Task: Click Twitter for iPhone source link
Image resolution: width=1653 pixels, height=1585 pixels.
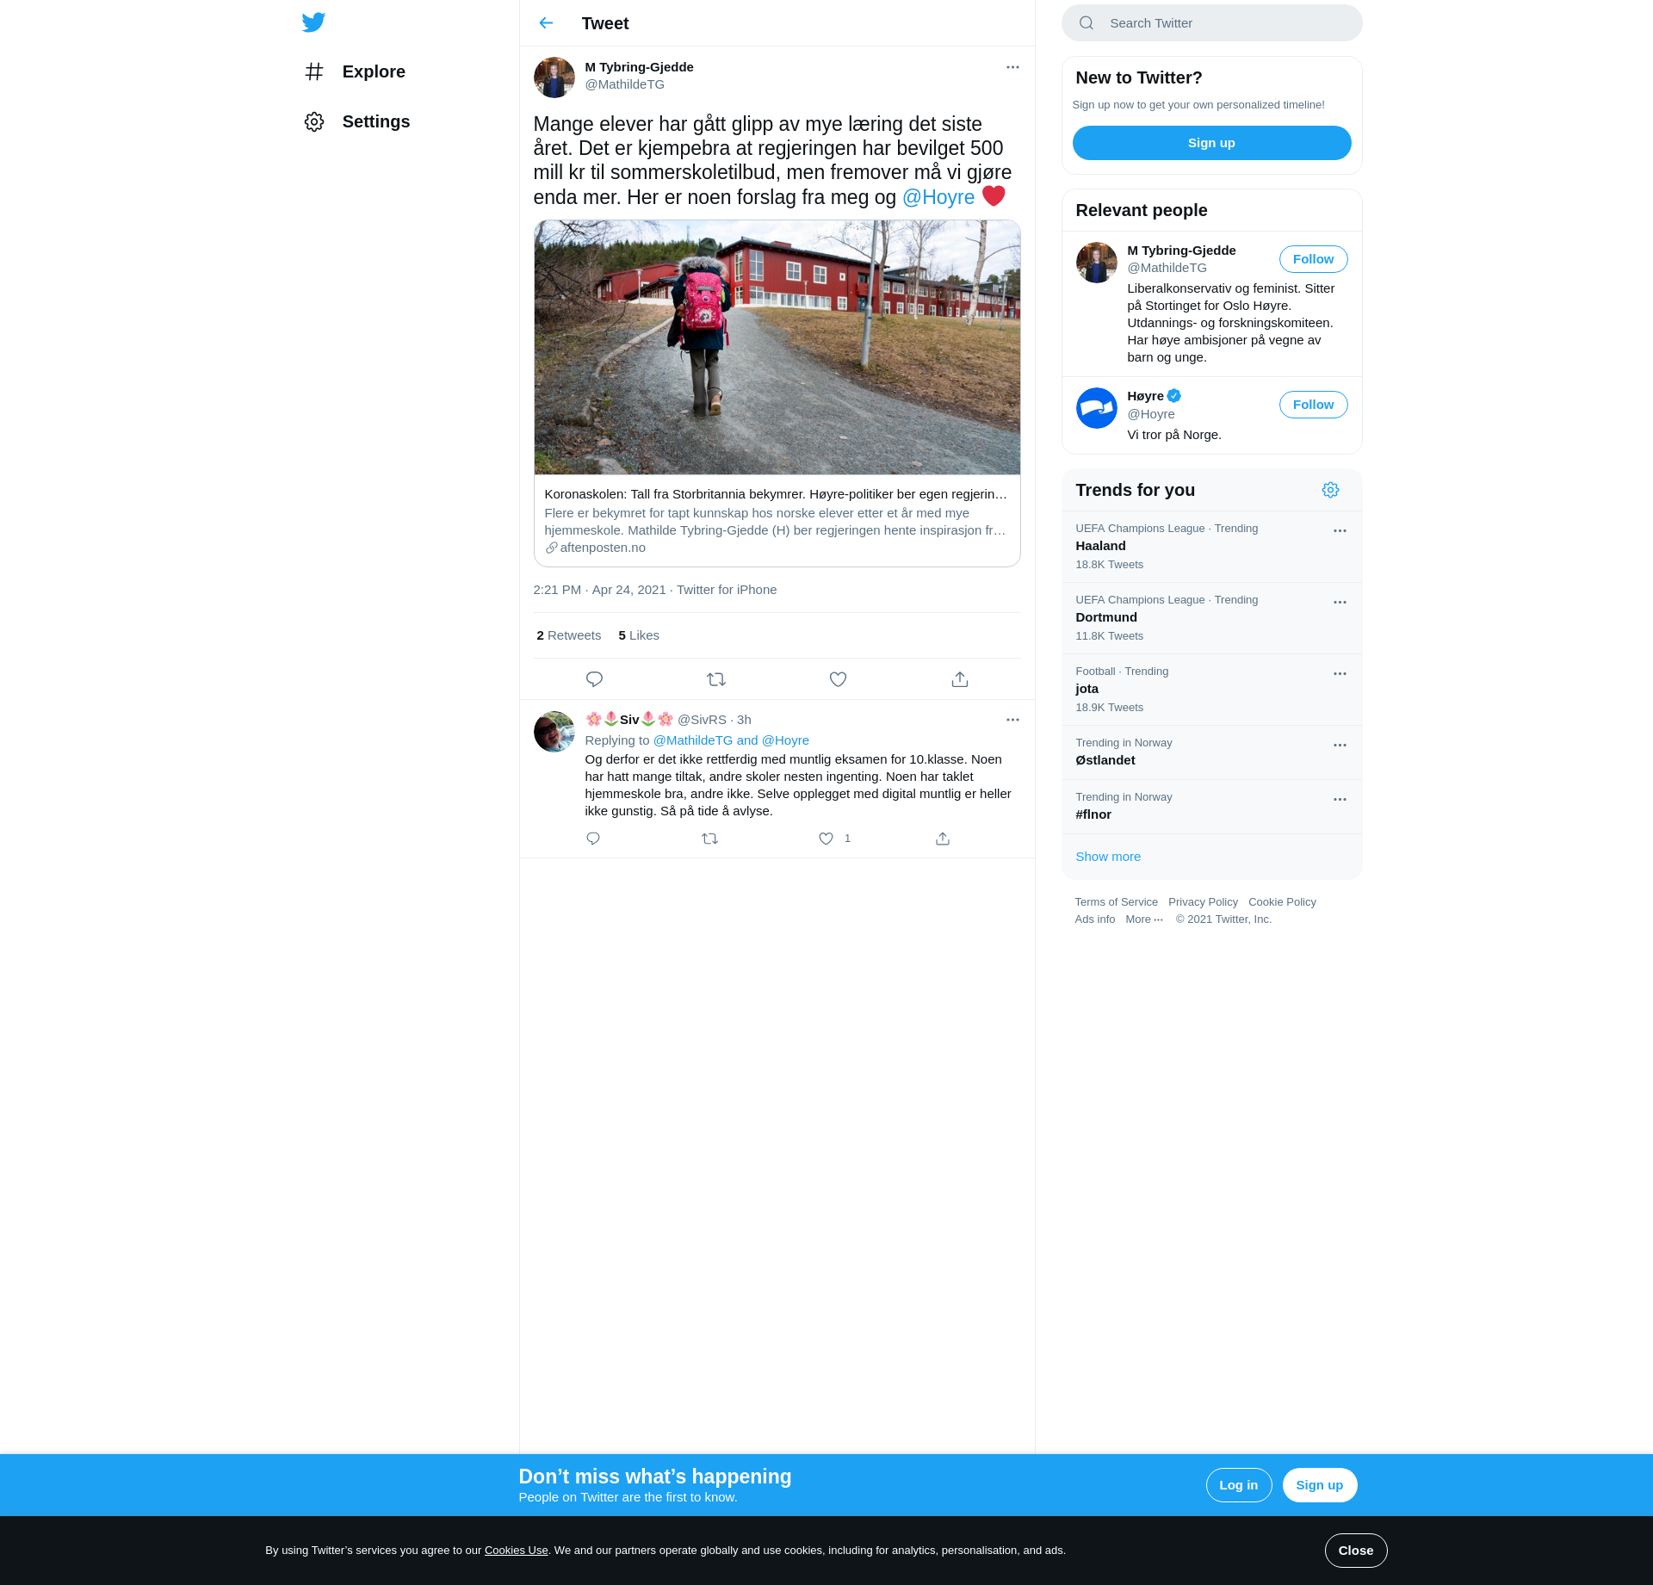Action: tap(727, 590)
